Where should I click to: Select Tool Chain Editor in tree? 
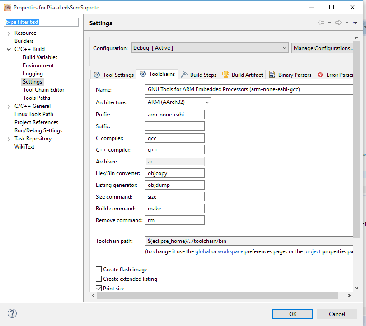pyautogui.click(x=43, y=90)
